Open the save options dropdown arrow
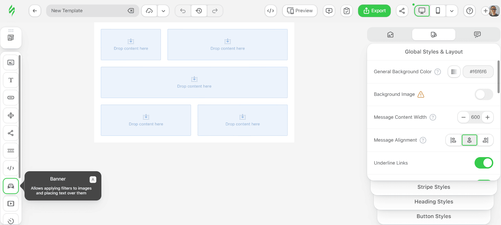 tap(163, 11)
